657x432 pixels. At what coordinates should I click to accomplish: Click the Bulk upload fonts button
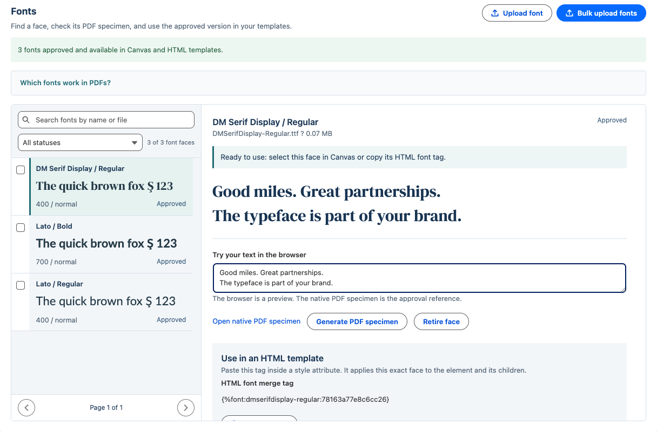(601, 13)
